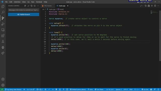Open the Spaces: 2 indentation picker

point(119,89)
